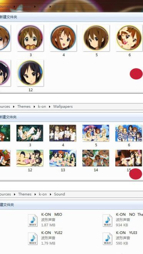Click 文件夹 toolbar button in Sound window
Screen dimensions: 143x254
click(7, 205)
